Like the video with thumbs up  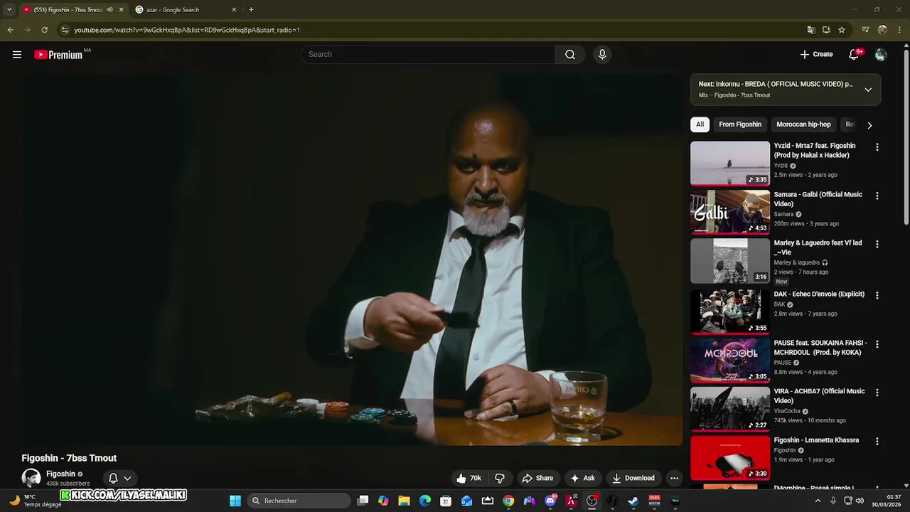(x=469, y=478)
